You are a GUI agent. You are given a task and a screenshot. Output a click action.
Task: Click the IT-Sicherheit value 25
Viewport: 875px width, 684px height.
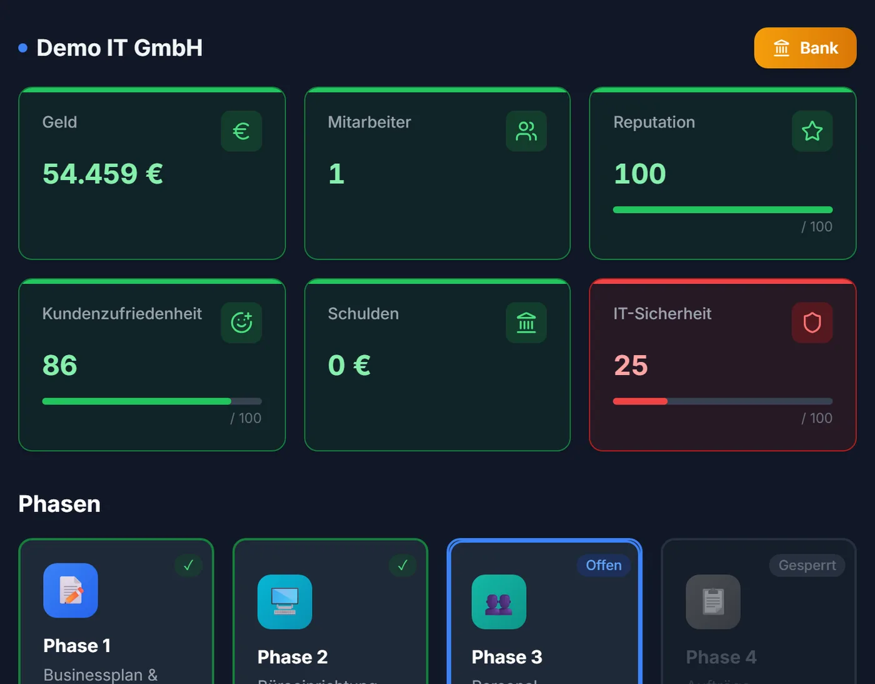tap(631, 365)
